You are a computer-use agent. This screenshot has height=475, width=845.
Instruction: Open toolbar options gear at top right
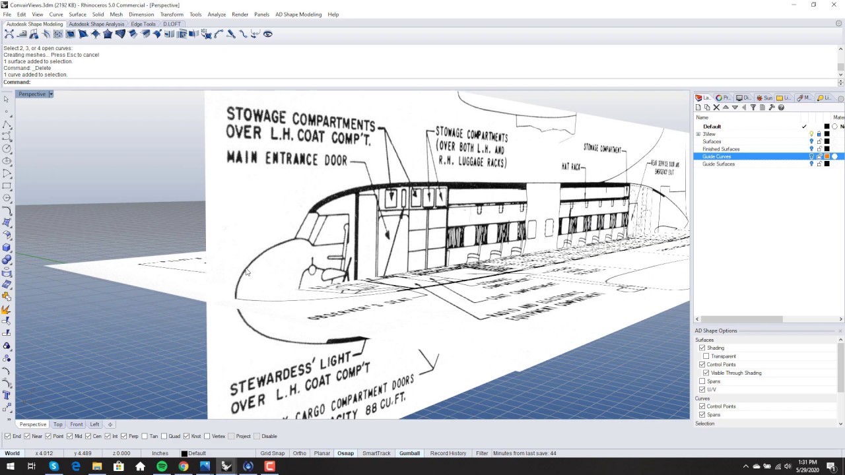[839, 24]
